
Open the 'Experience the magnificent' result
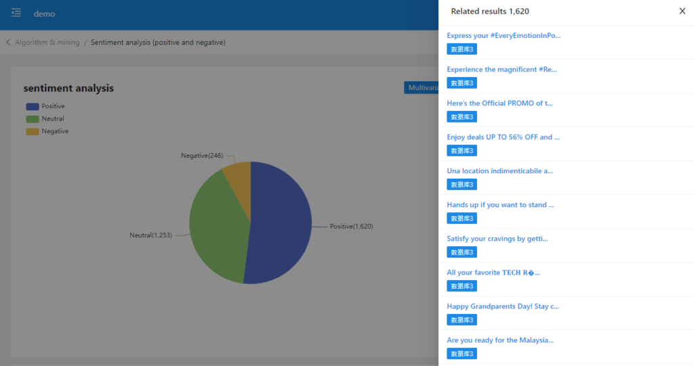click(x=502, y=69)
